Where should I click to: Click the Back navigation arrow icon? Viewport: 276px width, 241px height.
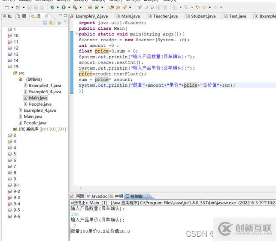(x=204, y=7)
